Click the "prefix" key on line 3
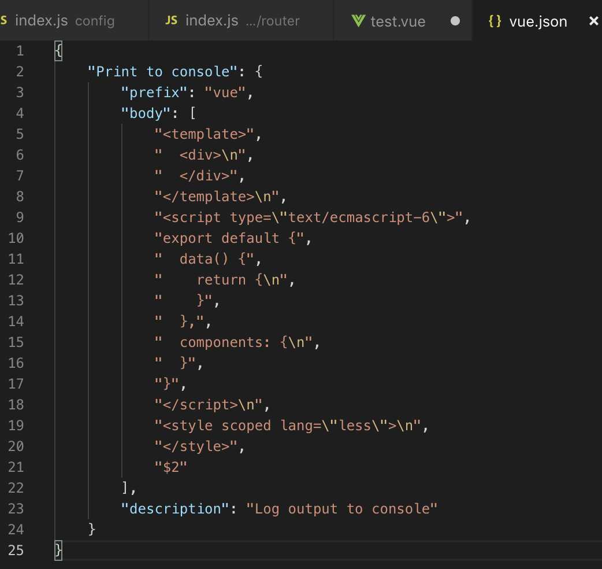The image size is (602, 569). coord(154,93)
